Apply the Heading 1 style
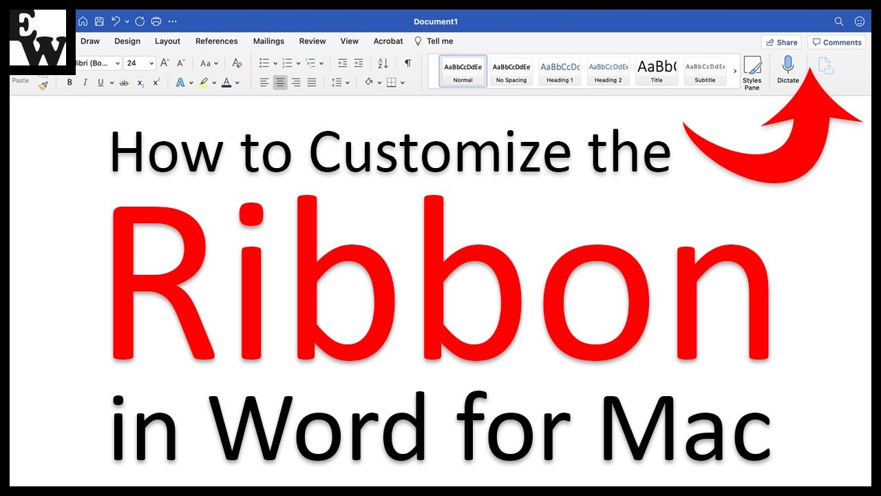The image size is (881, 496). pos(560,72)
